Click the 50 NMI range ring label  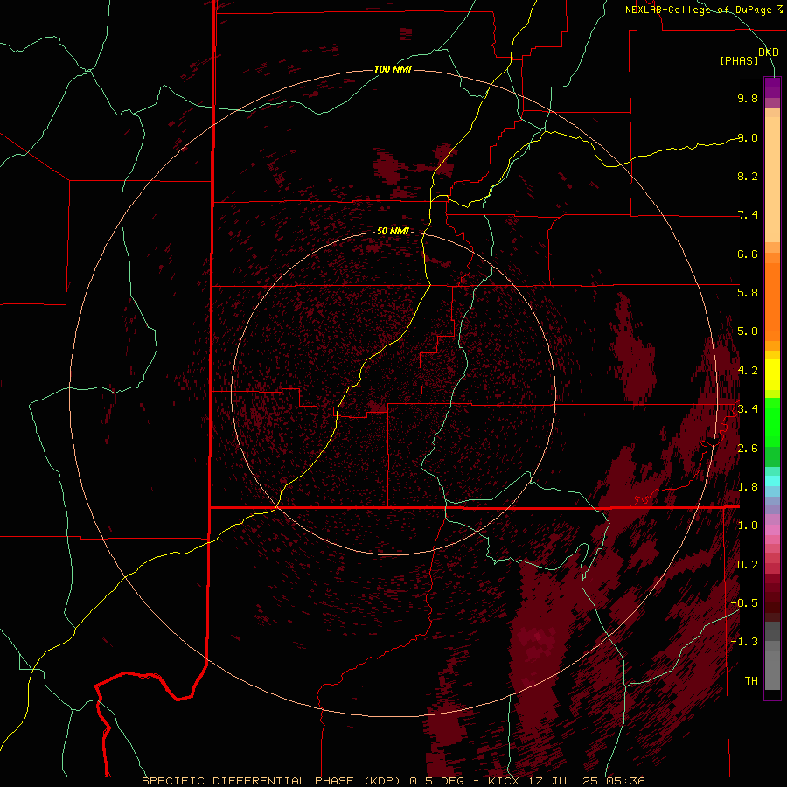393,231
